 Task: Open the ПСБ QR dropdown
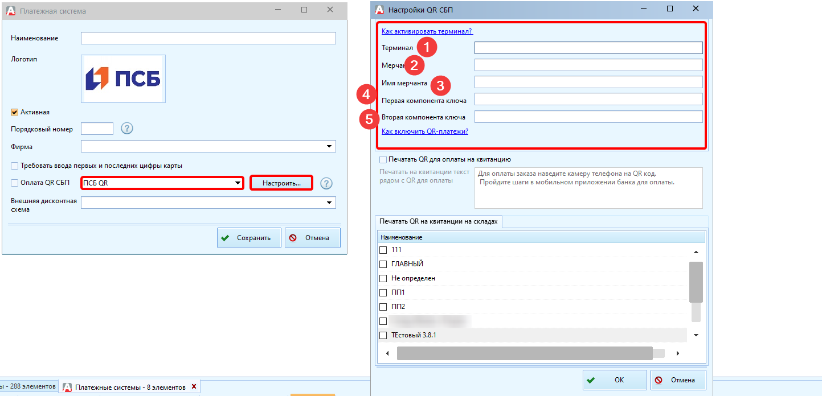[x=238, y=183]
